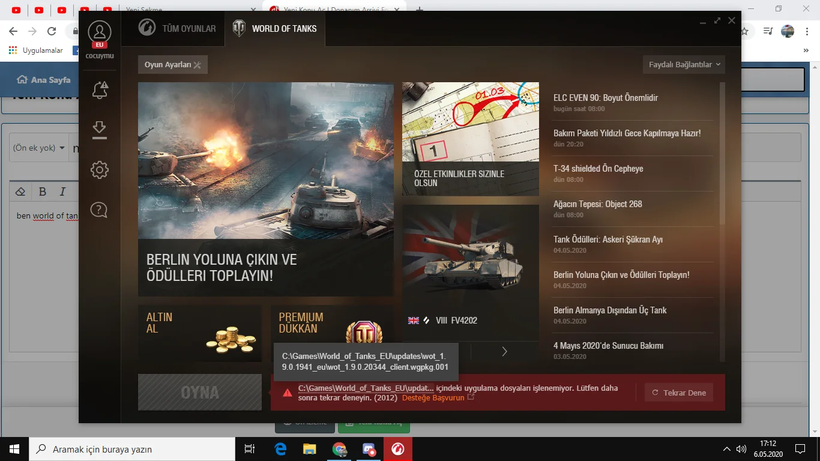This screenshot has width=820, height=461.
Task: Click the volume icon in the system tray
Action: pos(741,449)
